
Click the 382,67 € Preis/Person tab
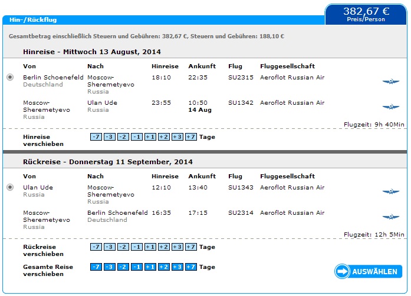point(366,14)
